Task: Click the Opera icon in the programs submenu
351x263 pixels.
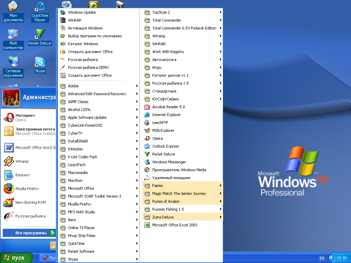Action: [147, 138]
